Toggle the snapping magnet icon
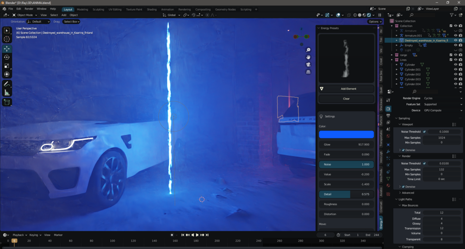Image resolution: width=465 pixels, height=249 pixels. (194, 15)
